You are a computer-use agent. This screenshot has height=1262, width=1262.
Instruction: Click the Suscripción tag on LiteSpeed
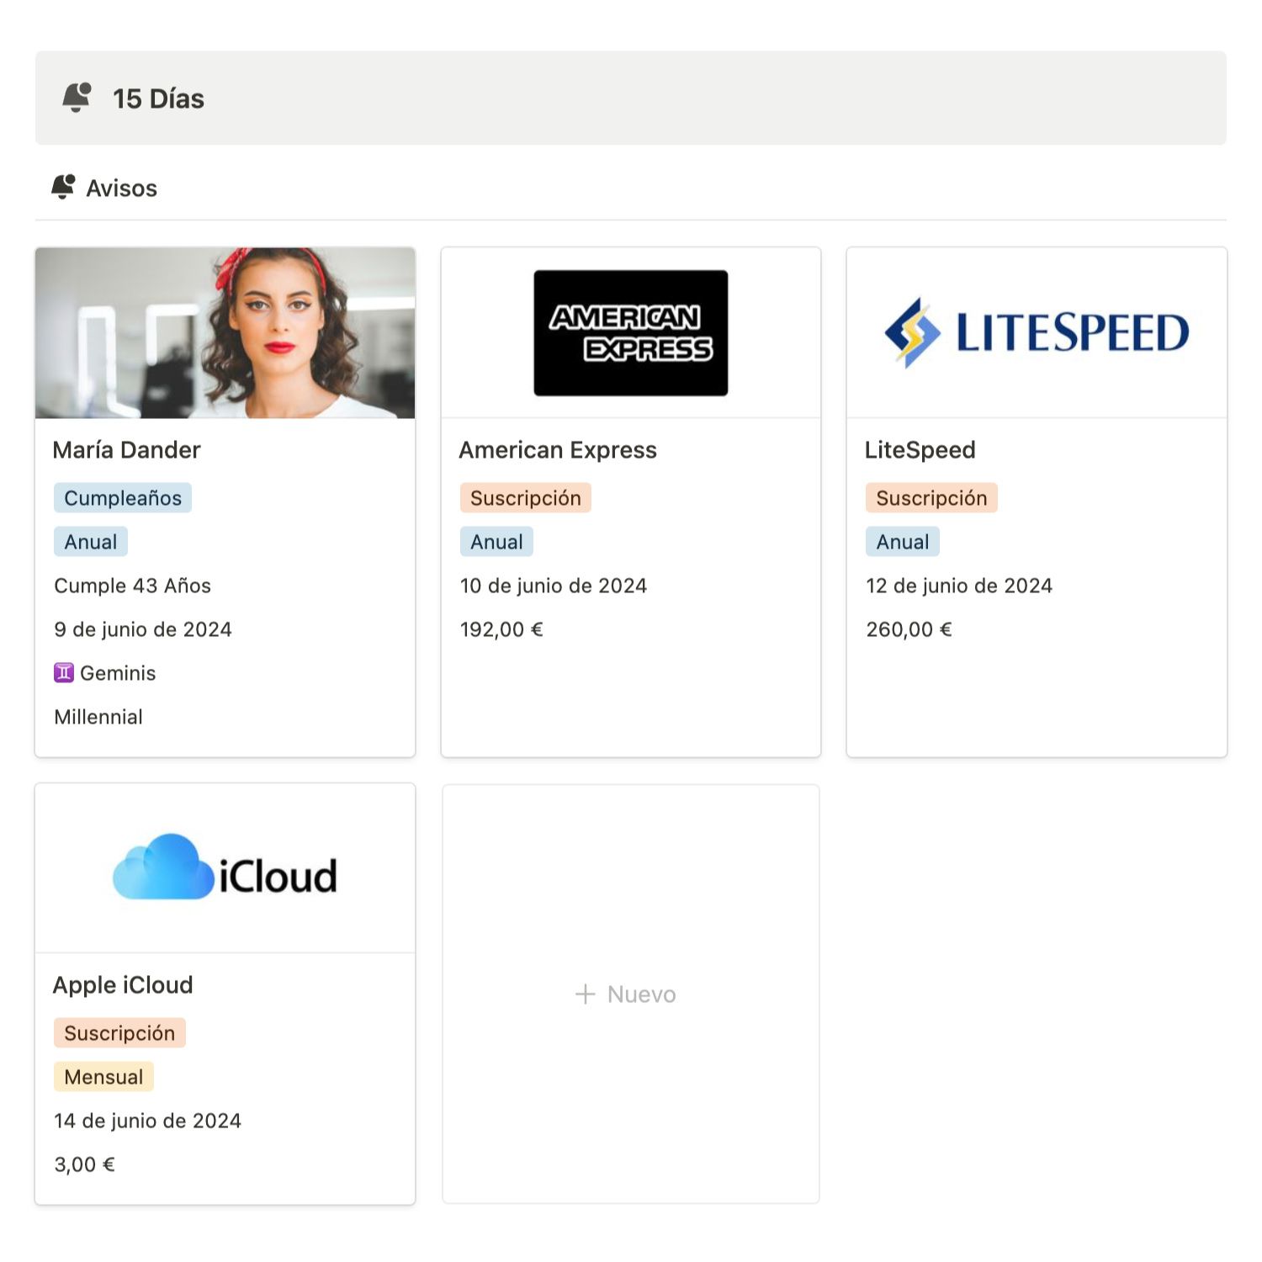point(931,498)
